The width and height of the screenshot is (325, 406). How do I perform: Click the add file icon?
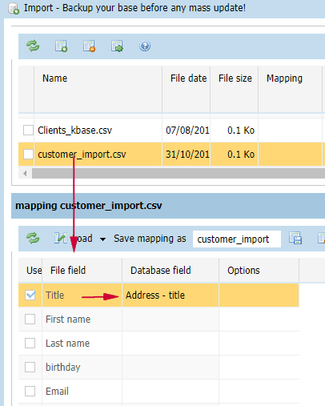61,46
